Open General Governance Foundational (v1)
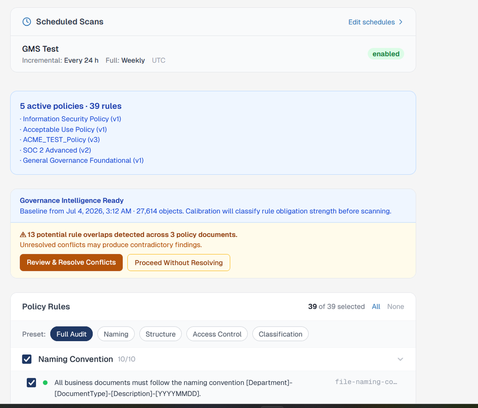Screen dimensions: 478x408 pyautogui.click(x=83, y=160)
